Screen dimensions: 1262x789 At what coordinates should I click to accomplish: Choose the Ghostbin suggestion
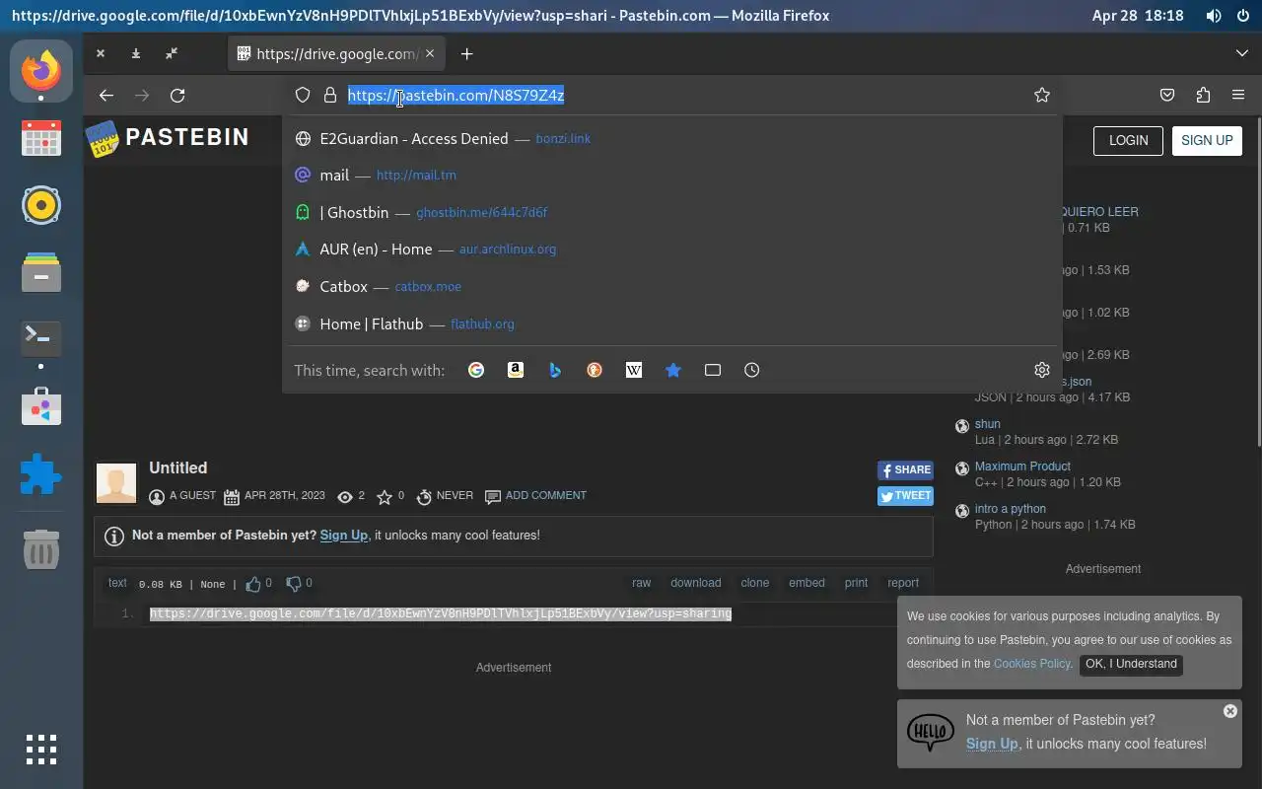pos(672,213)
